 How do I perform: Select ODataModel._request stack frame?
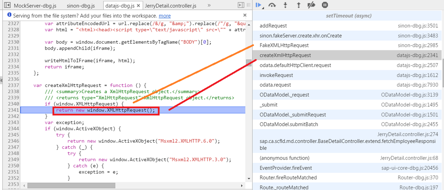(x=347, y=95)
